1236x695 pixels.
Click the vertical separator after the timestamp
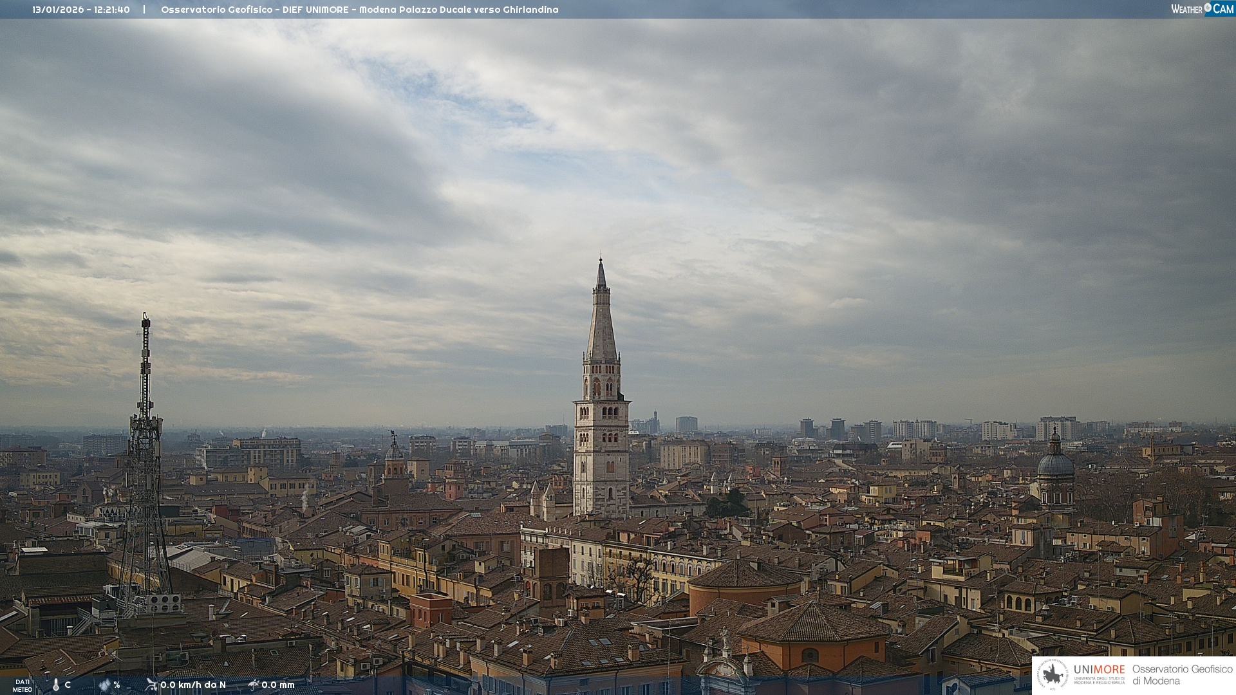click(x=144, y=10)
